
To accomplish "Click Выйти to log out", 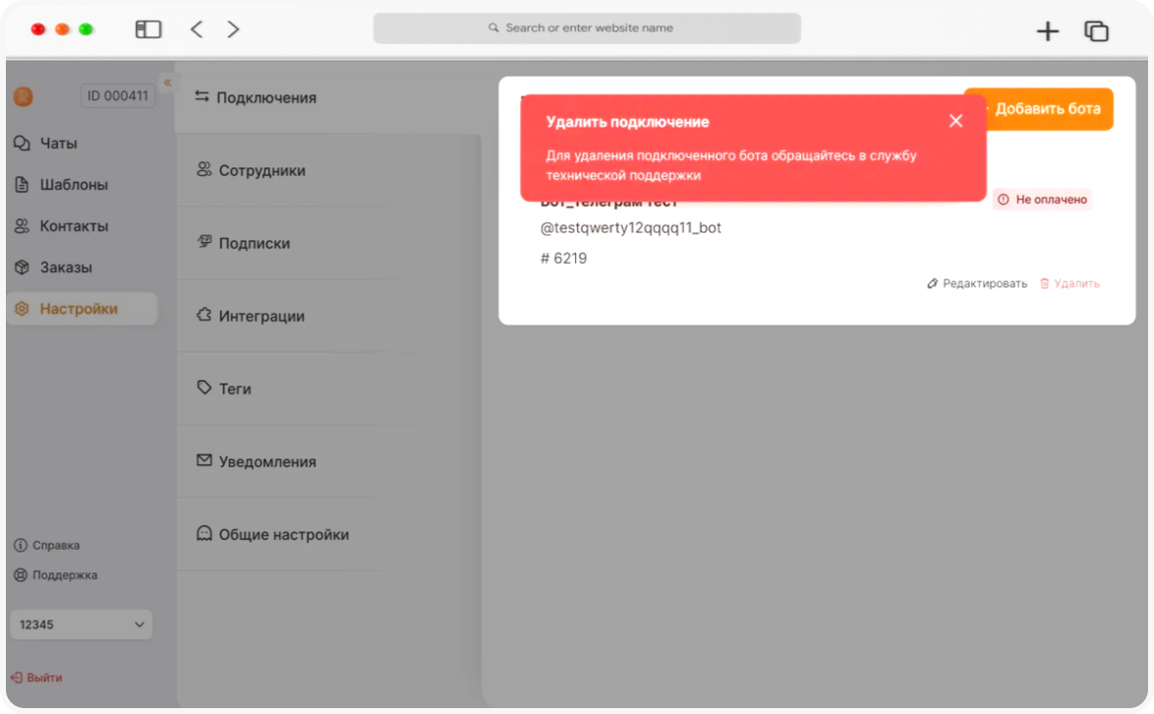I will [x=44, y=678].
